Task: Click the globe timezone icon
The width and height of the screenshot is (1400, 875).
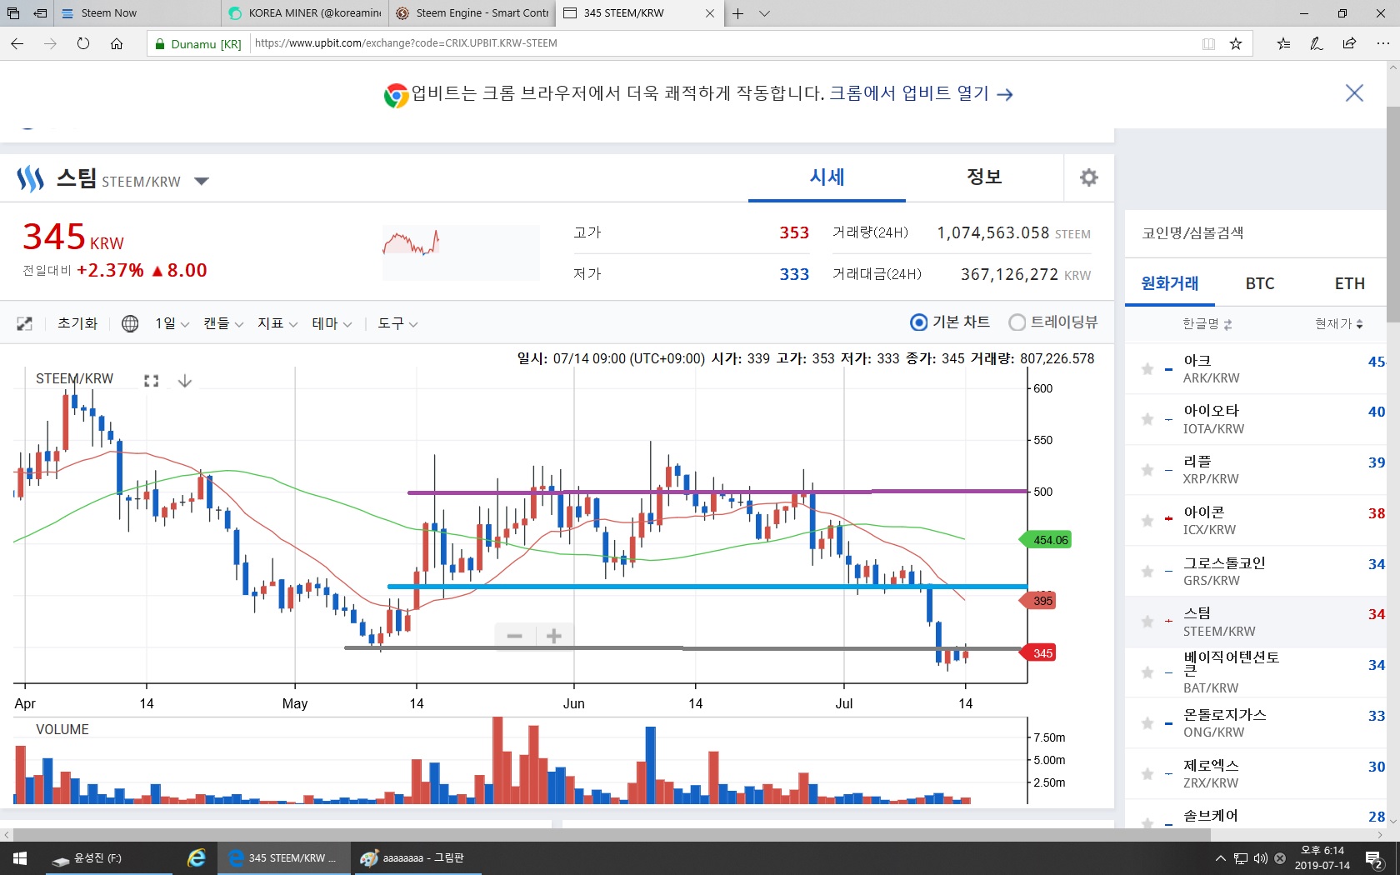Action: coord(130,323)
